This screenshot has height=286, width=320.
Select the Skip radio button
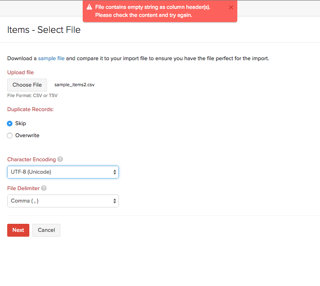[10, 124]
